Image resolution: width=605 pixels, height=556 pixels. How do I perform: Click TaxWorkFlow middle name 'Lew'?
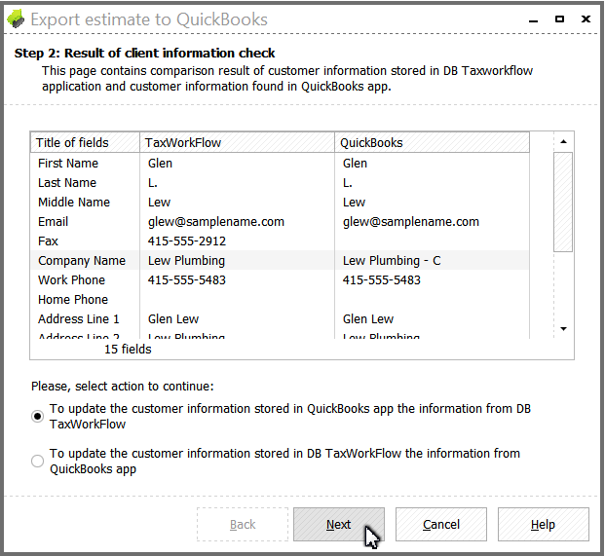click(x=160, y=202)
